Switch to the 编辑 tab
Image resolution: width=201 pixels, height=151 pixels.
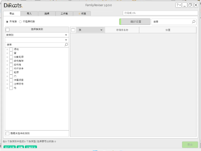[47, 13]
